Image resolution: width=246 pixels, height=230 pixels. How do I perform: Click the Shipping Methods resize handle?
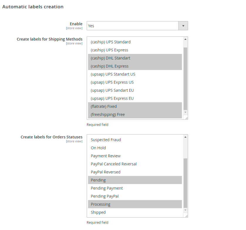[186, 117]
